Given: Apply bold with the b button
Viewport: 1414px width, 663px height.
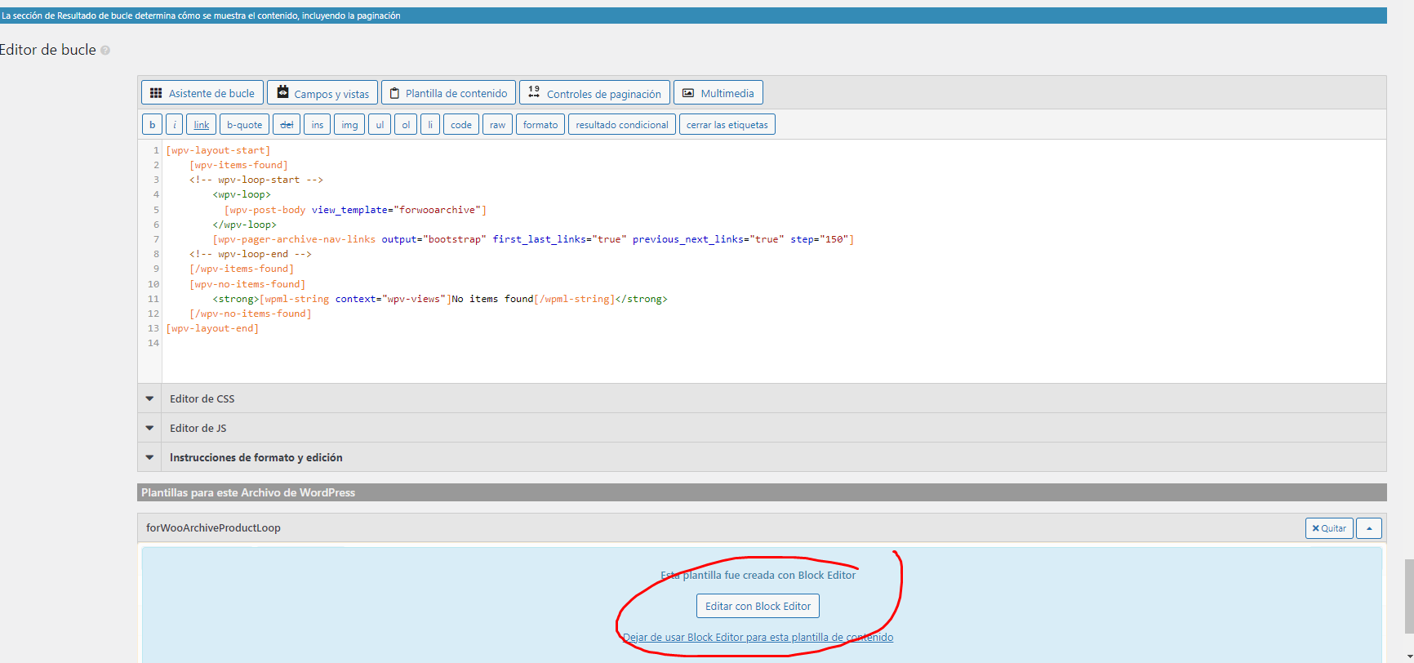Looking at the screenshot, I should [152, 124].
